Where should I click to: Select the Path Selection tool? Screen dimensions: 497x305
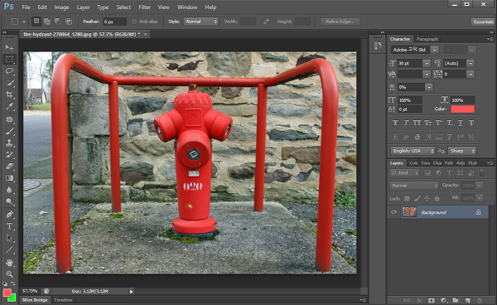(9, 238)
